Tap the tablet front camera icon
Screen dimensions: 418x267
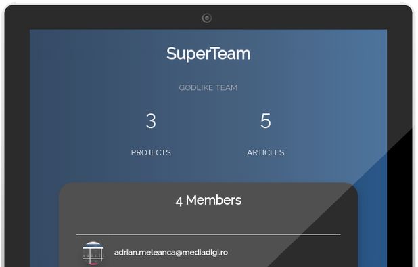(x=207, y=18)
